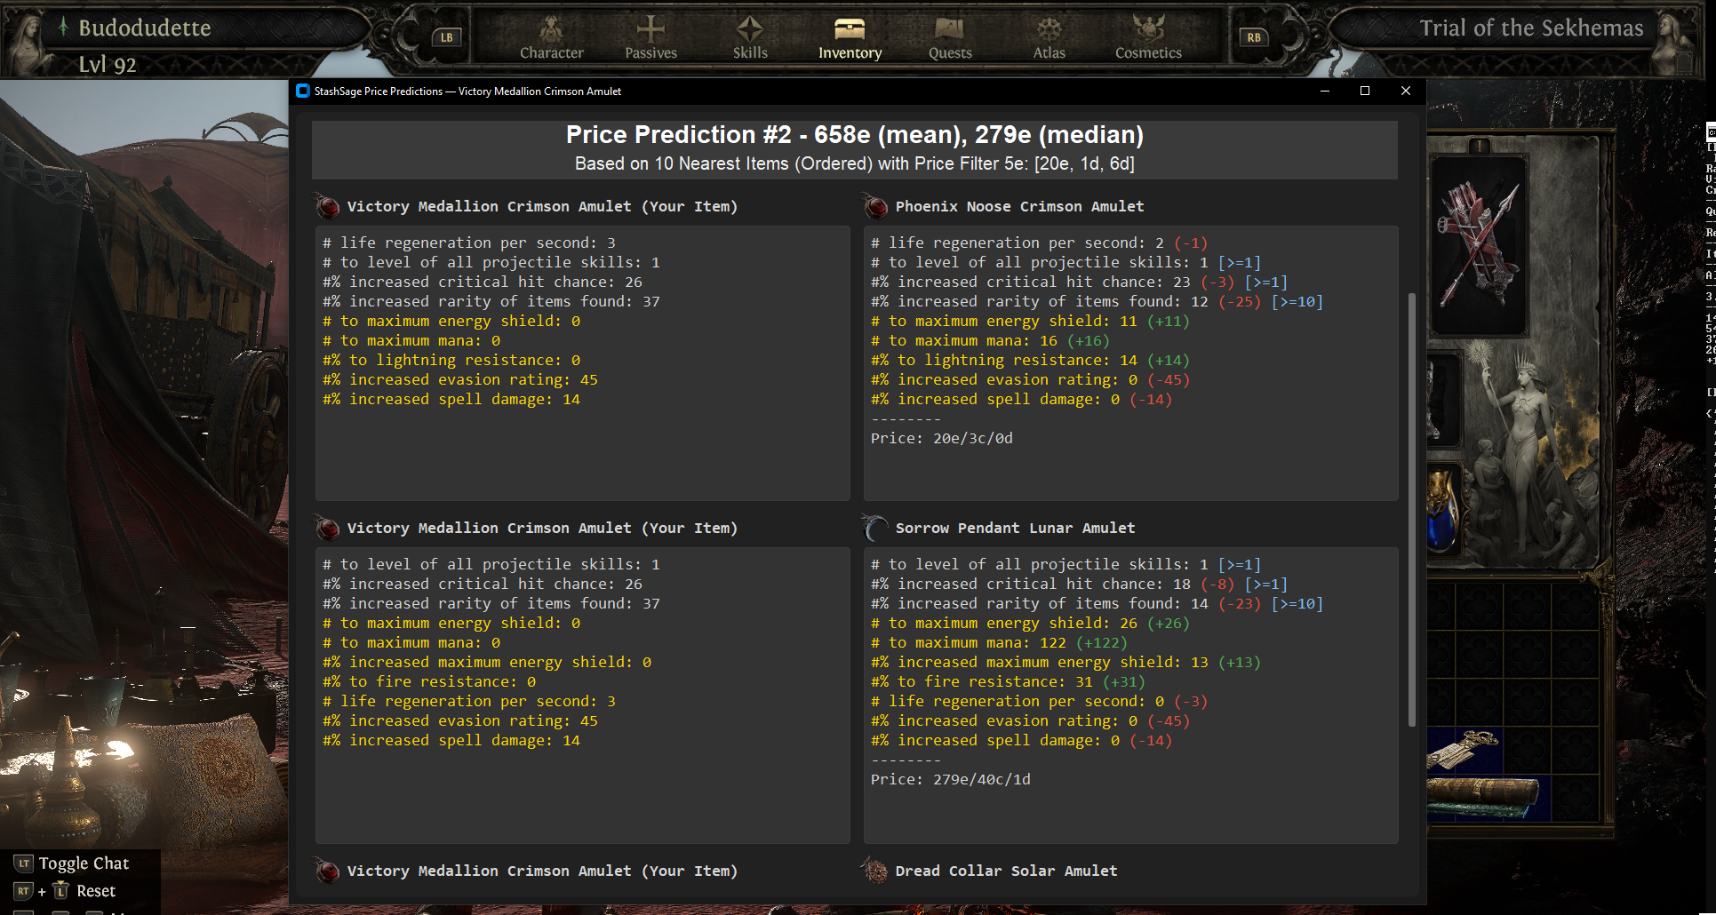Click the equipped quiver in the equipment slot
This screenshot has height=915, width=1716.
coord(1477,243)
